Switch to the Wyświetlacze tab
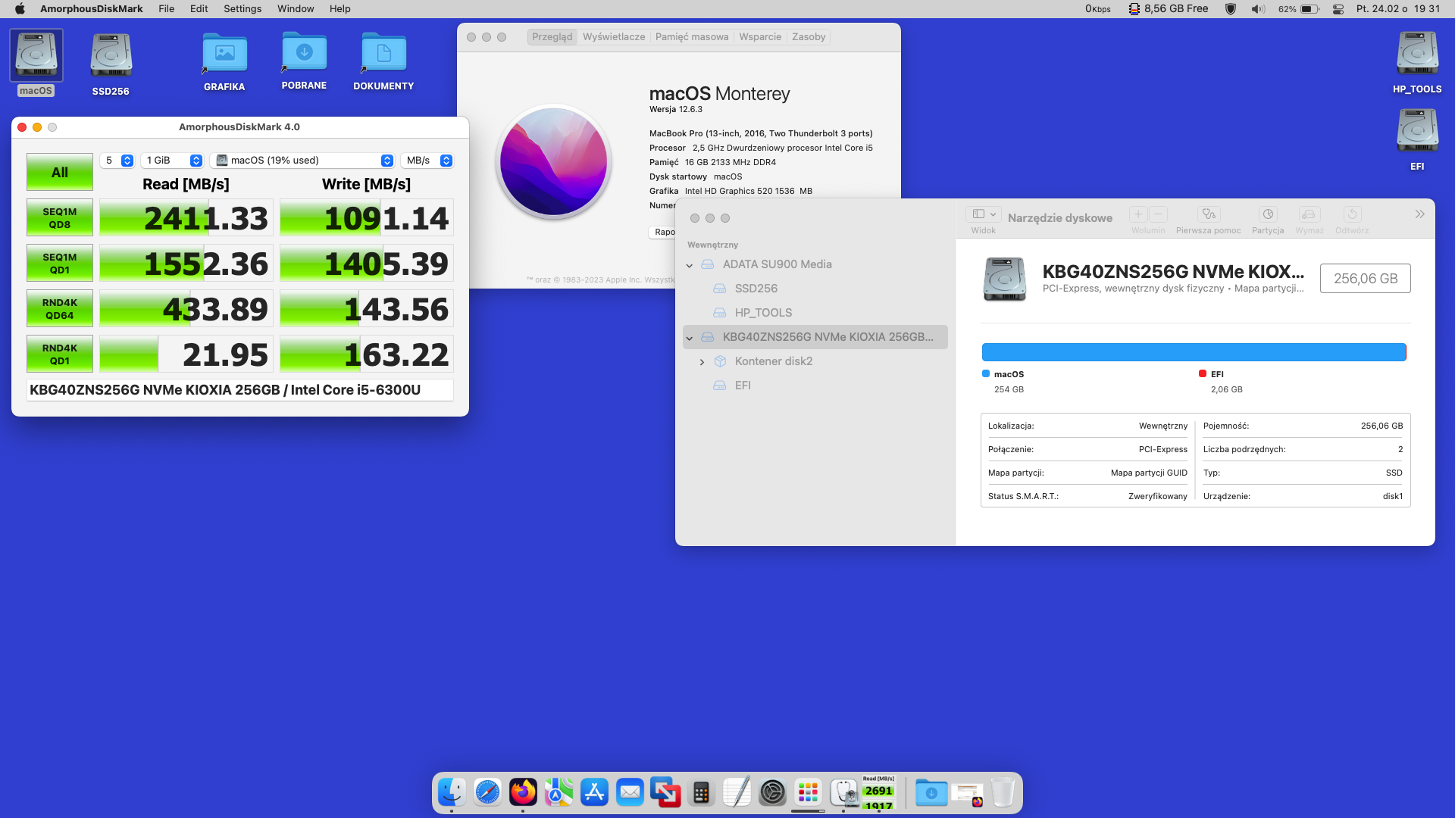The image size is (1455, 818). [x=614, y=37]
